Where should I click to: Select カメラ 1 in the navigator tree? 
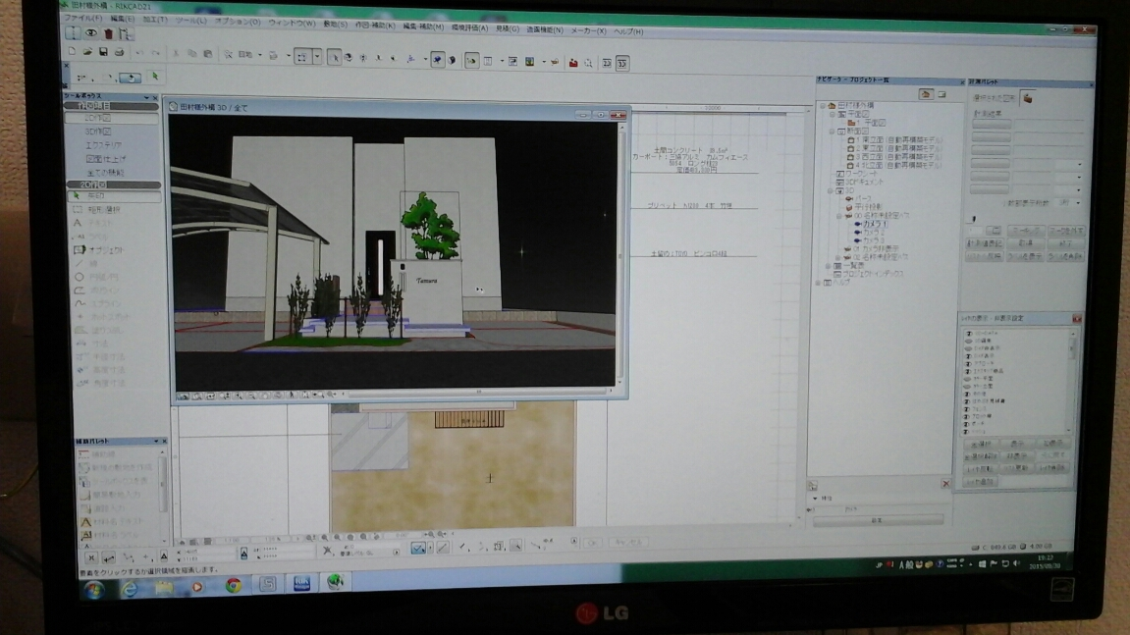point(871,224)
